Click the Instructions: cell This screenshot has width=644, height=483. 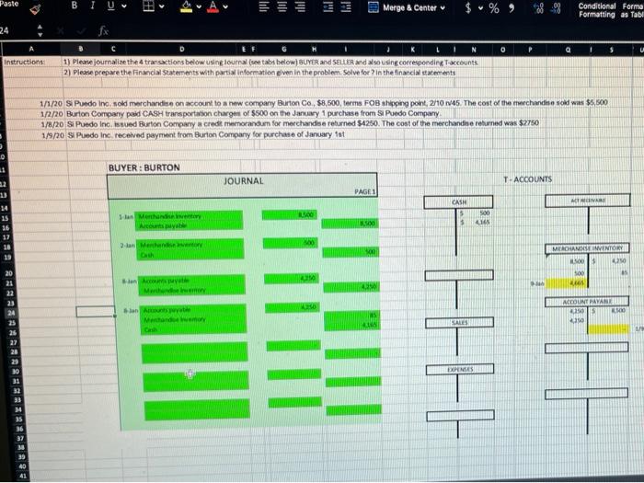tap(24, 62)
